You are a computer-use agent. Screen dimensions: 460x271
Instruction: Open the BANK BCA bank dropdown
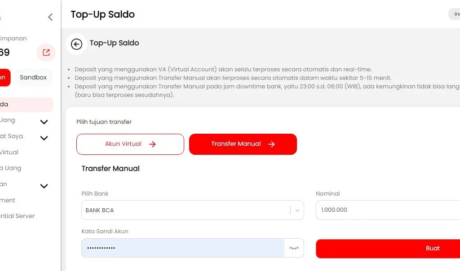(192, 210)
